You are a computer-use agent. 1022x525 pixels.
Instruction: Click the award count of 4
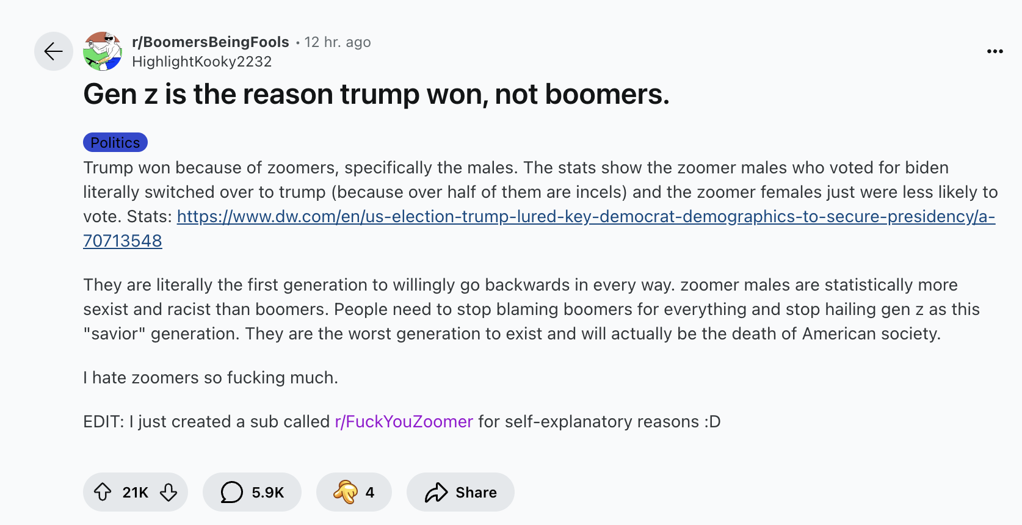pyautogui.click(x=370, y=493)
